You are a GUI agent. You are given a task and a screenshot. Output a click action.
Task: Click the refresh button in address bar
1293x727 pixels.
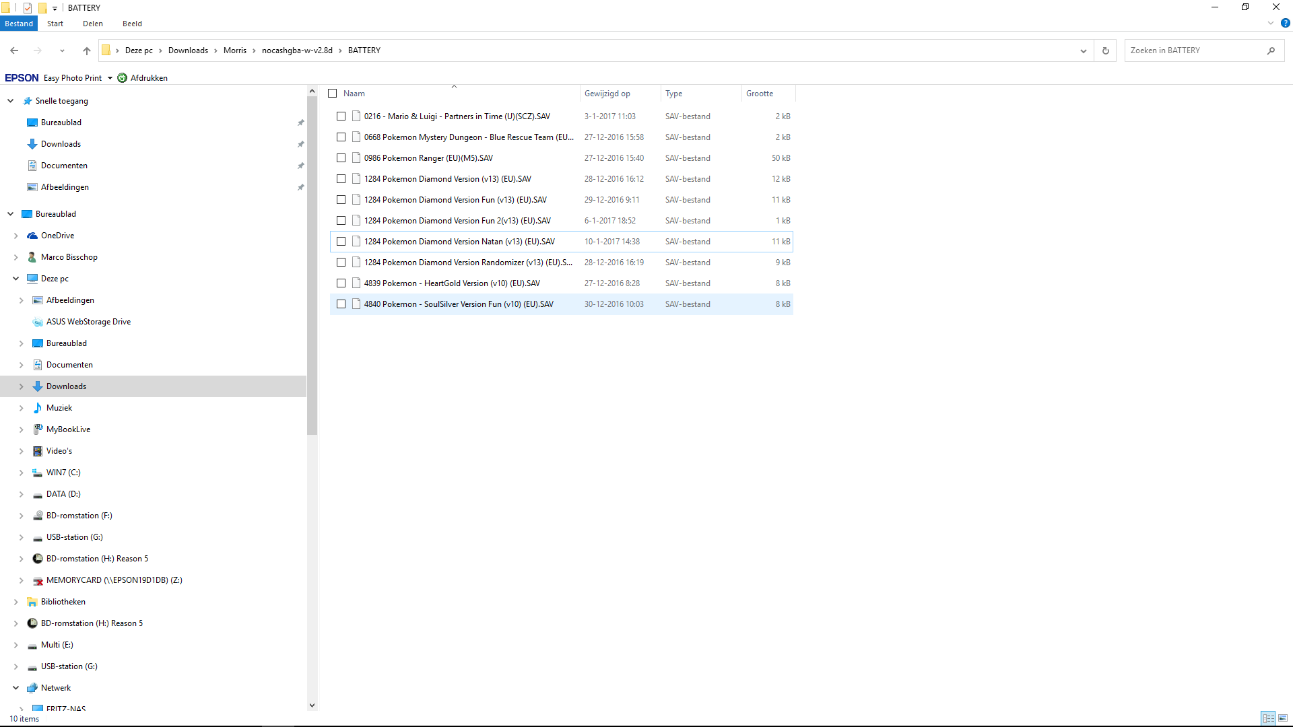coord(1105,50)
